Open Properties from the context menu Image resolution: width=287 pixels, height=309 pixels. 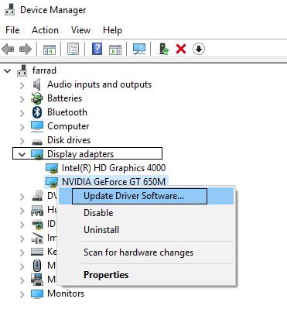point(146,275)
